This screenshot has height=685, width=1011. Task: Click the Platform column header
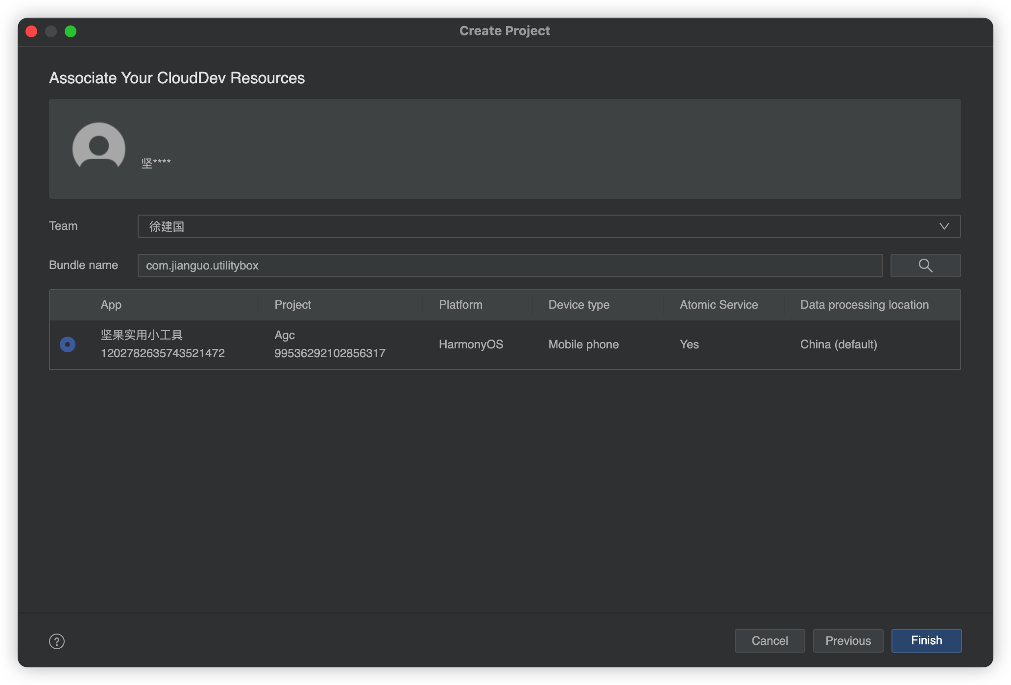coord(460,303)
